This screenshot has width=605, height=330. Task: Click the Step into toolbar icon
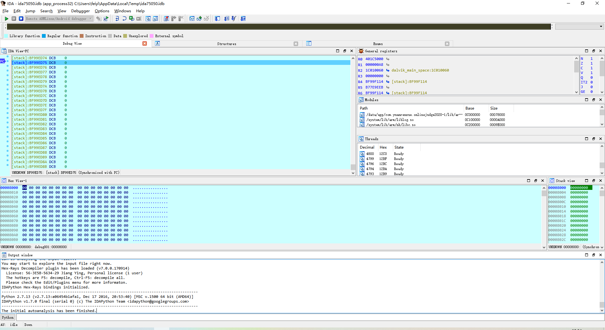[117, 19]
